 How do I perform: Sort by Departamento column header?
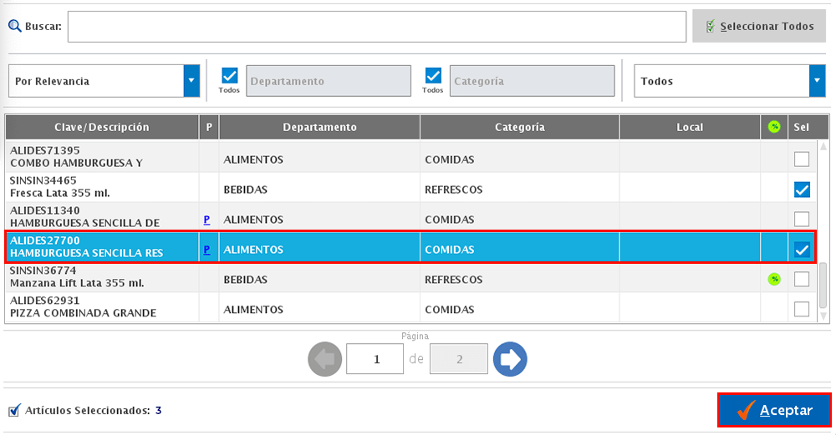point(319,127)
